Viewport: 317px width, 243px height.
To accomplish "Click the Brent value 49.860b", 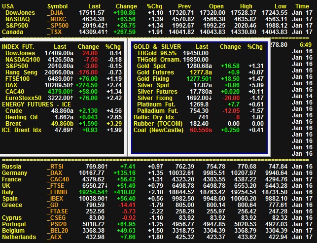I will pyautogui.click(x=62, y=124).
